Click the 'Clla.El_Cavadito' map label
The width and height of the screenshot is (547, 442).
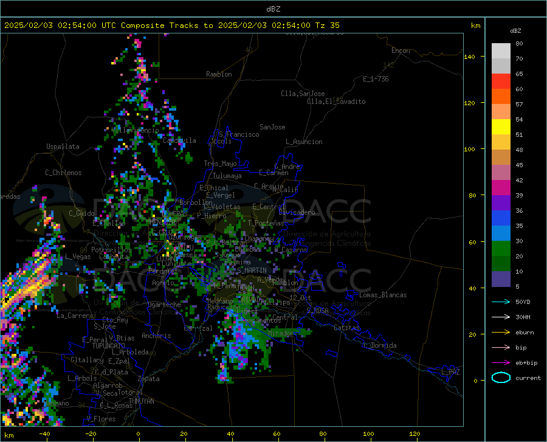tap(336, 102)
